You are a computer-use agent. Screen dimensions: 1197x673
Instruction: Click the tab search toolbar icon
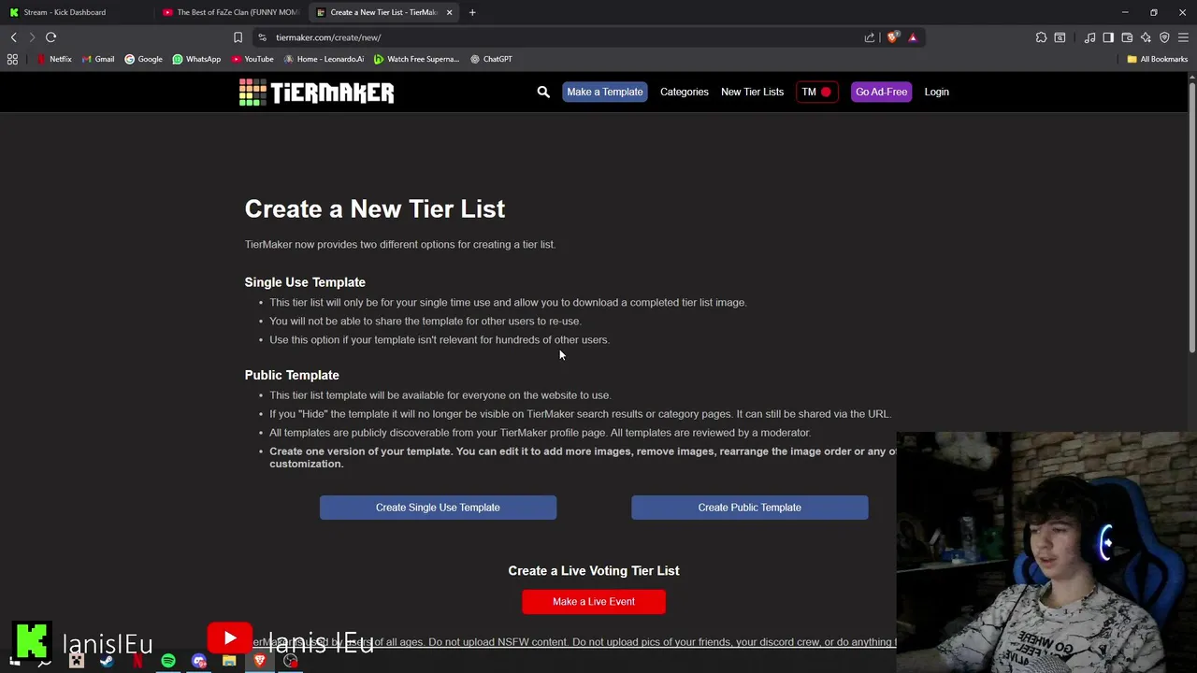(x=1060, y=37)
